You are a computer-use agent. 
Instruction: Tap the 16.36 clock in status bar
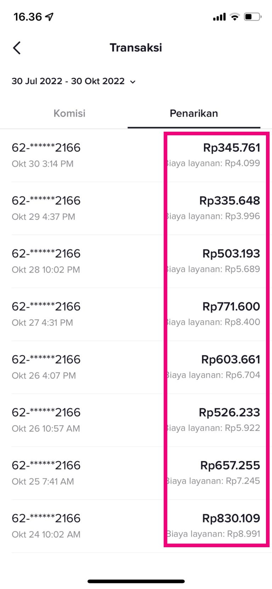pos(28,17)
